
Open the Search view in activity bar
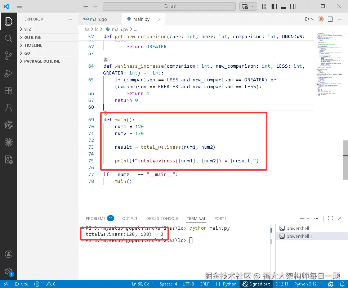[x=8, y=39]
